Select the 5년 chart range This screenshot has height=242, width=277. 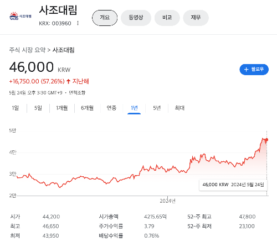coord(157,108)
